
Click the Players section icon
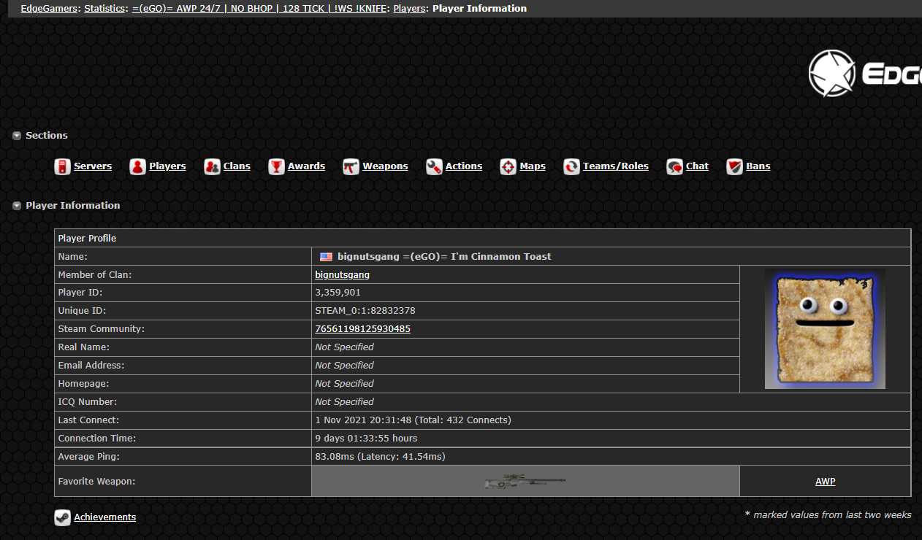pyautogui.click(x=138, y=166)
